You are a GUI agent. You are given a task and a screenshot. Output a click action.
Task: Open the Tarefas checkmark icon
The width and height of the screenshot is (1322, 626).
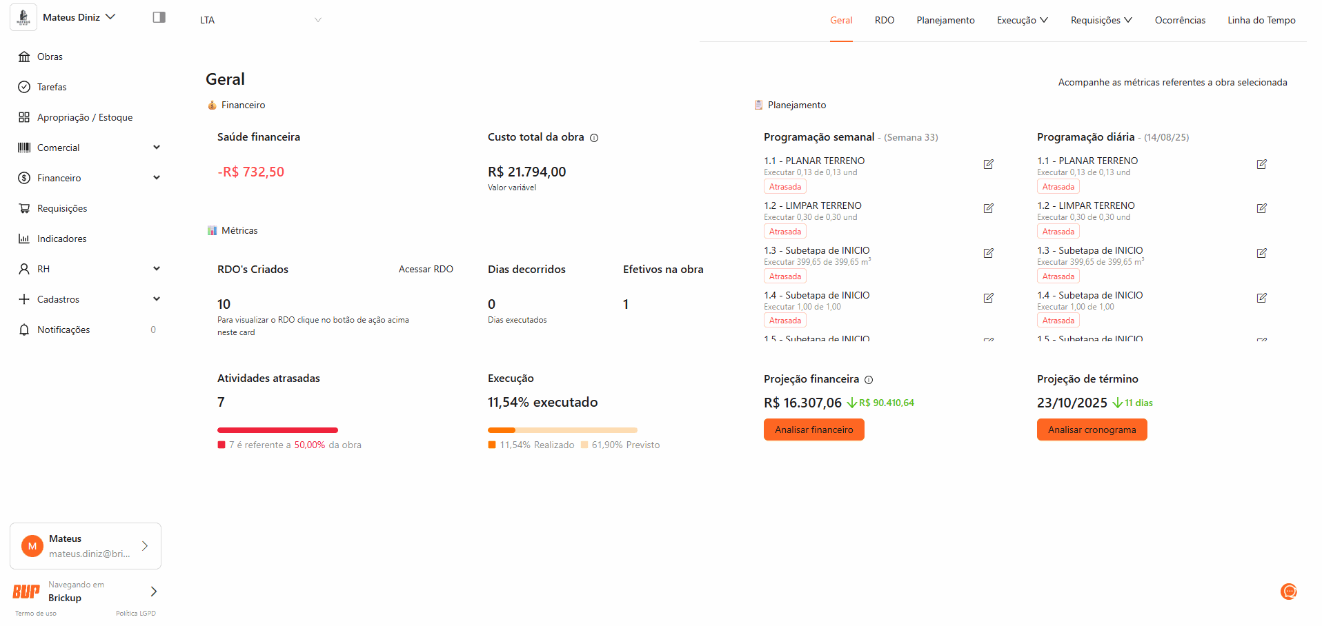(24, 87)
